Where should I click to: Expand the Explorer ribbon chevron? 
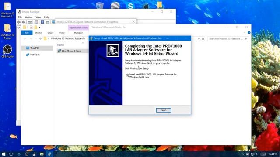245,33
